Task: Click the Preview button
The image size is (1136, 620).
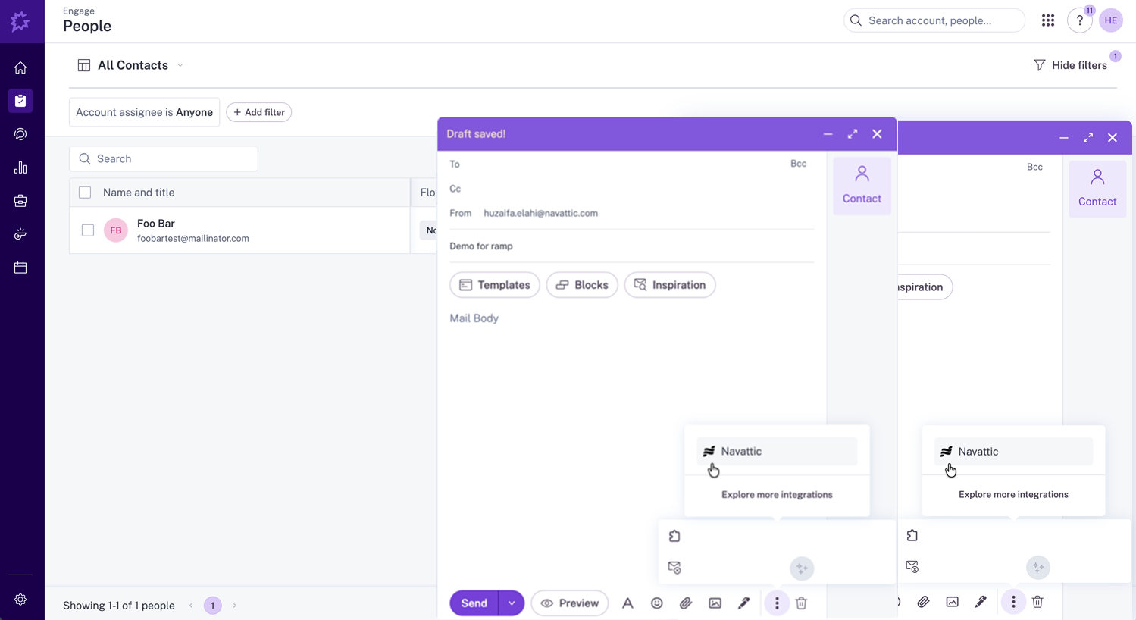Action: [570, 603]
